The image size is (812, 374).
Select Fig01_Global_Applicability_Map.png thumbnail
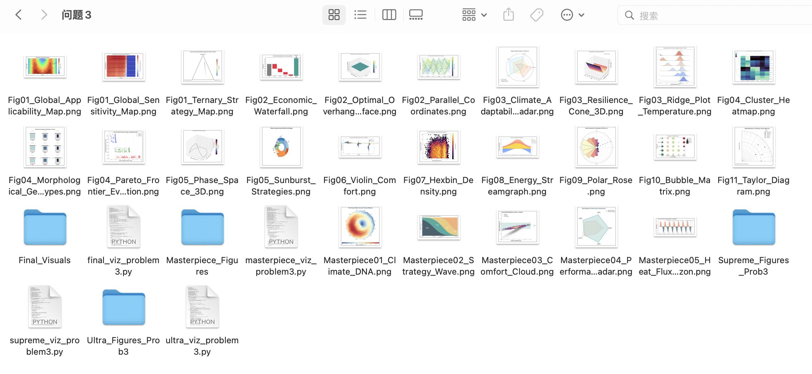45,67
